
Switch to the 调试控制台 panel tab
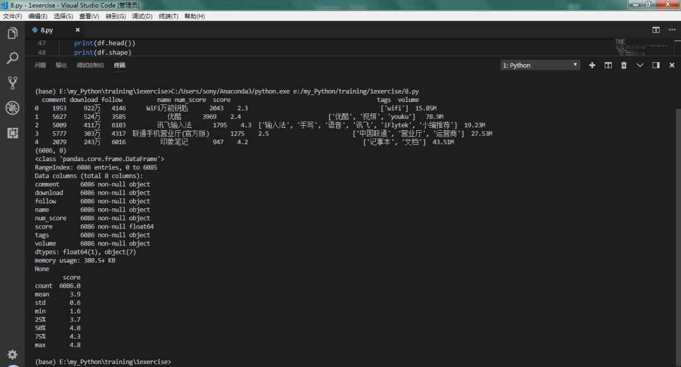[x=90, y=65]
